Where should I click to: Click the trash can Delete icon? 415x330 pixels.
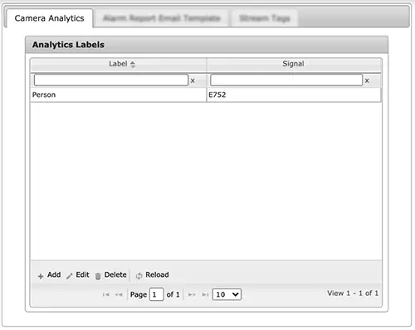coord(98,276)
